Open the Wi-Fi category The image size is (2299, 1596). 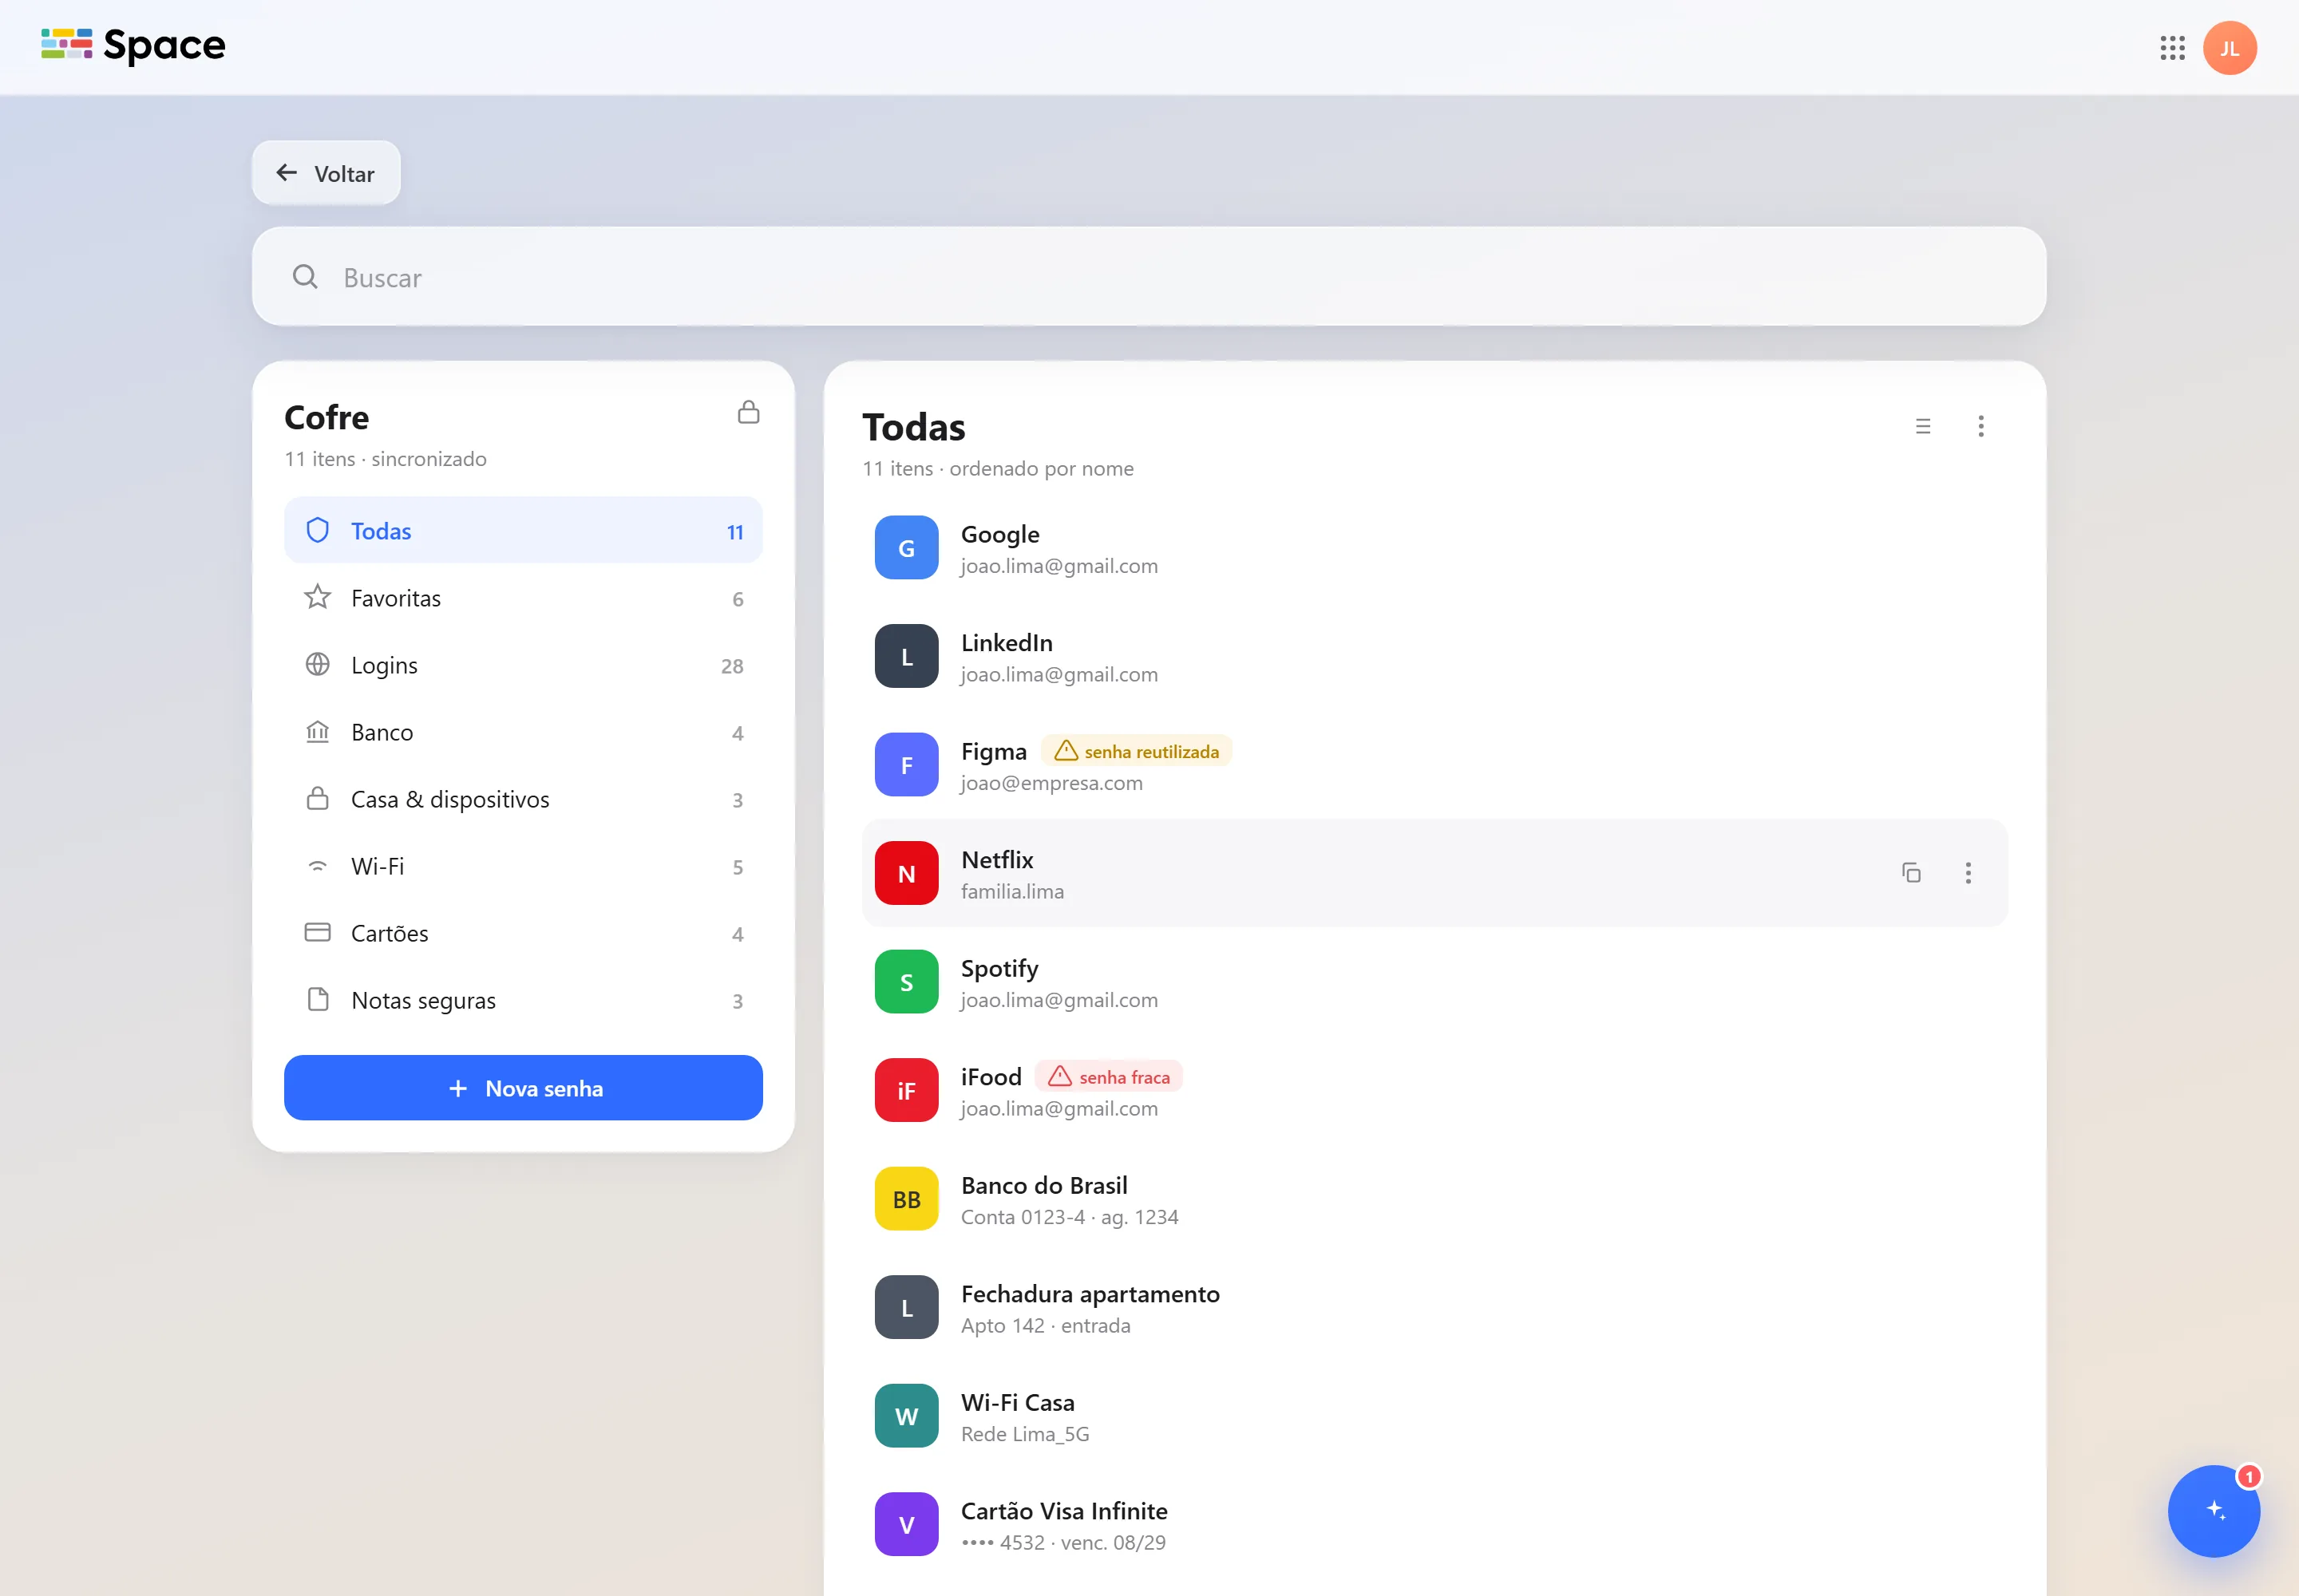point(523,866)
